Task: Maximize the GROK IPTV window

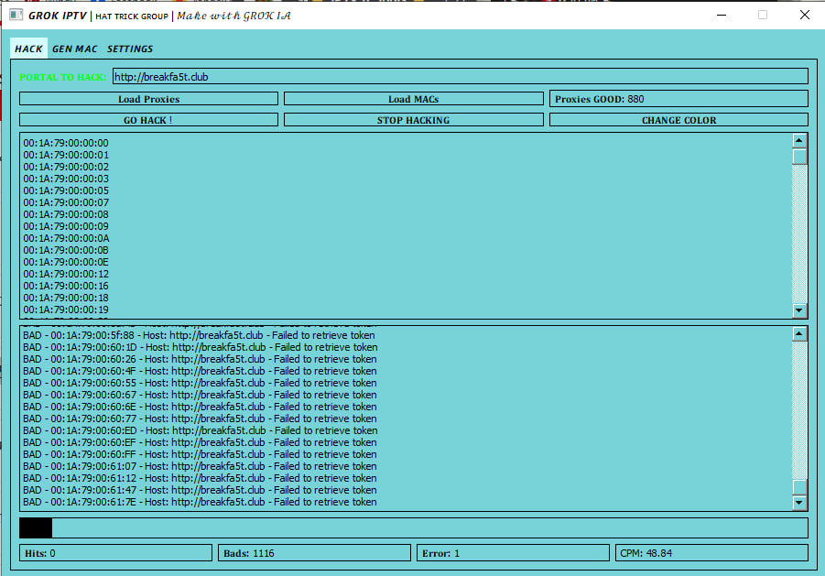Action: click(762, 15)
